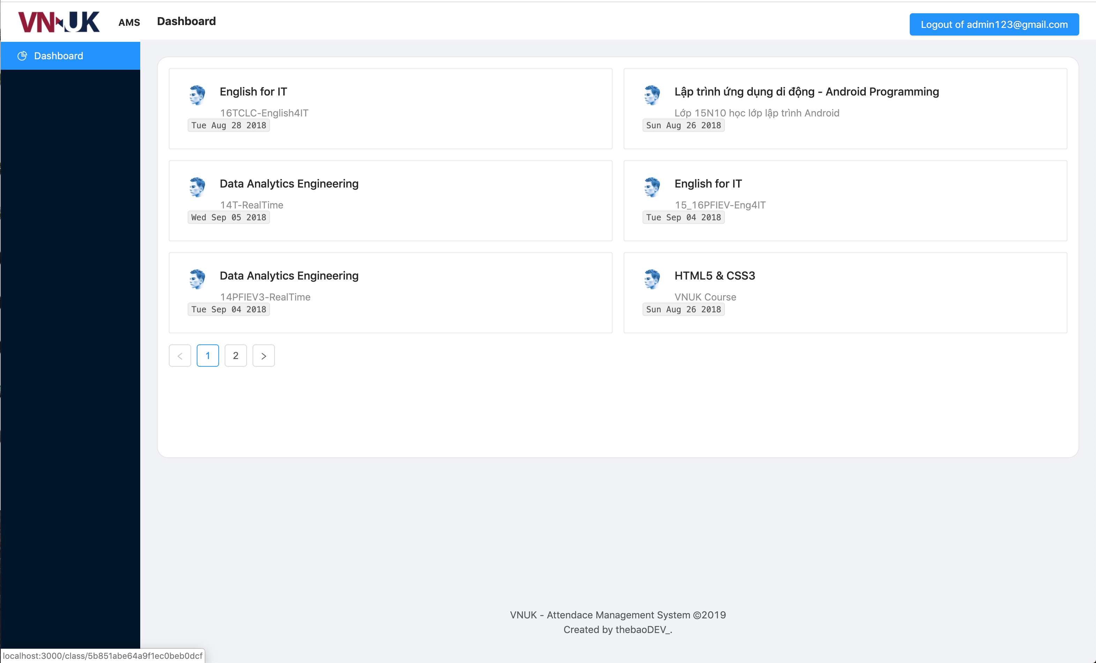Go to the next pagination page arrow

(x=263, y=356)
